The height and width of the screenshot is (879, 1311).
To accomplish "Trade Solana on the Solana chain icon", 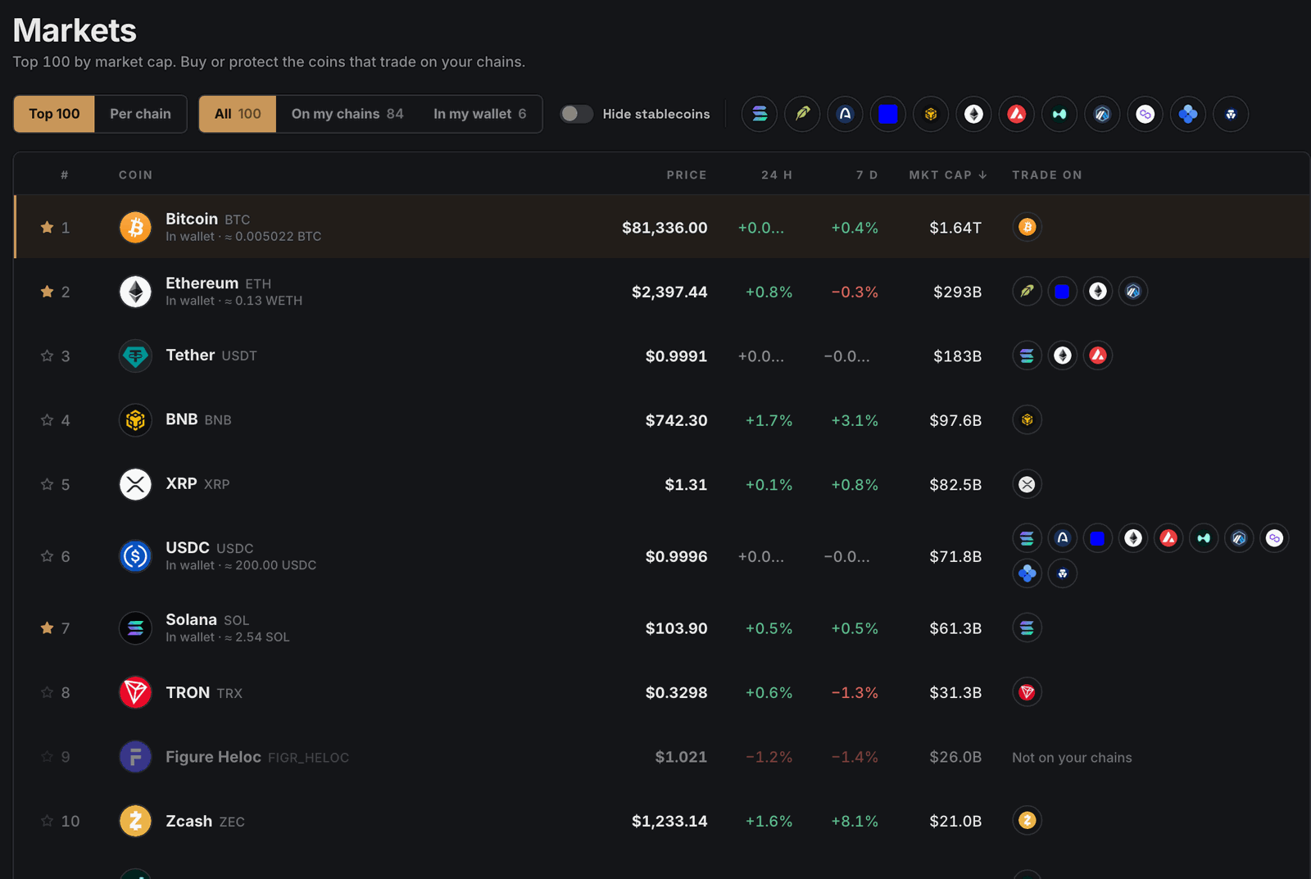I will coord(1027,628).
